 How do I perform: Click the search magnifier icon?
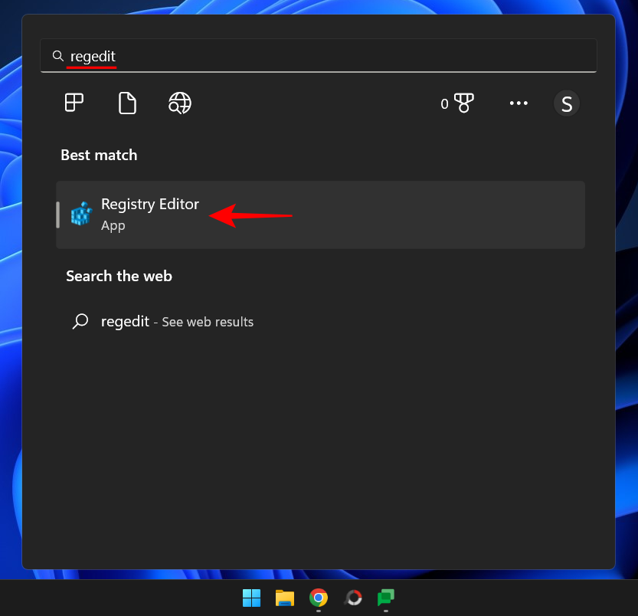click(x=57, y=55)
